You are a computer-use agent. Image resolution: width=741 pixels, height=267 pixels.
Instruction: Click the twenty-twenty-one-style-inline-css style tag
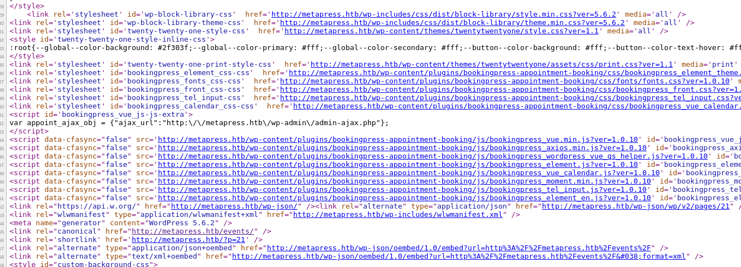point(112,39)
